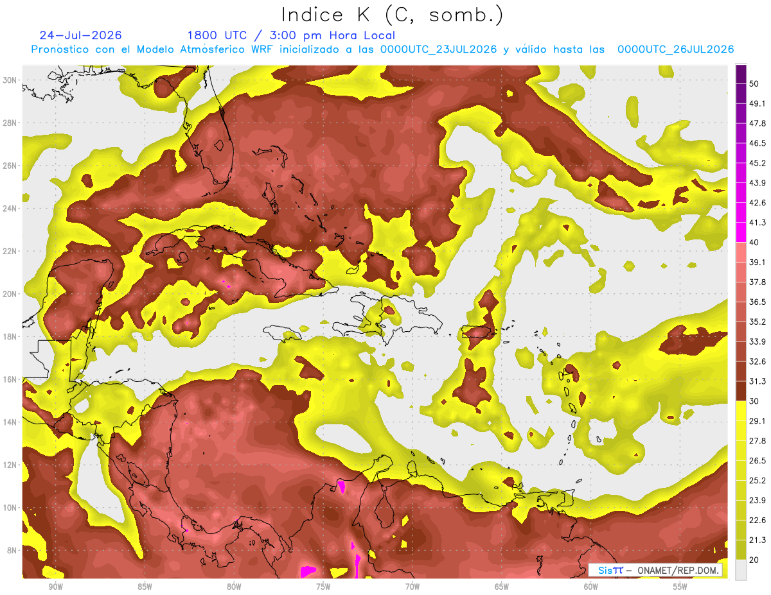Click the 8N latitude label
The height and width of the screenshot is (595, 771).
tap(11, 550)
